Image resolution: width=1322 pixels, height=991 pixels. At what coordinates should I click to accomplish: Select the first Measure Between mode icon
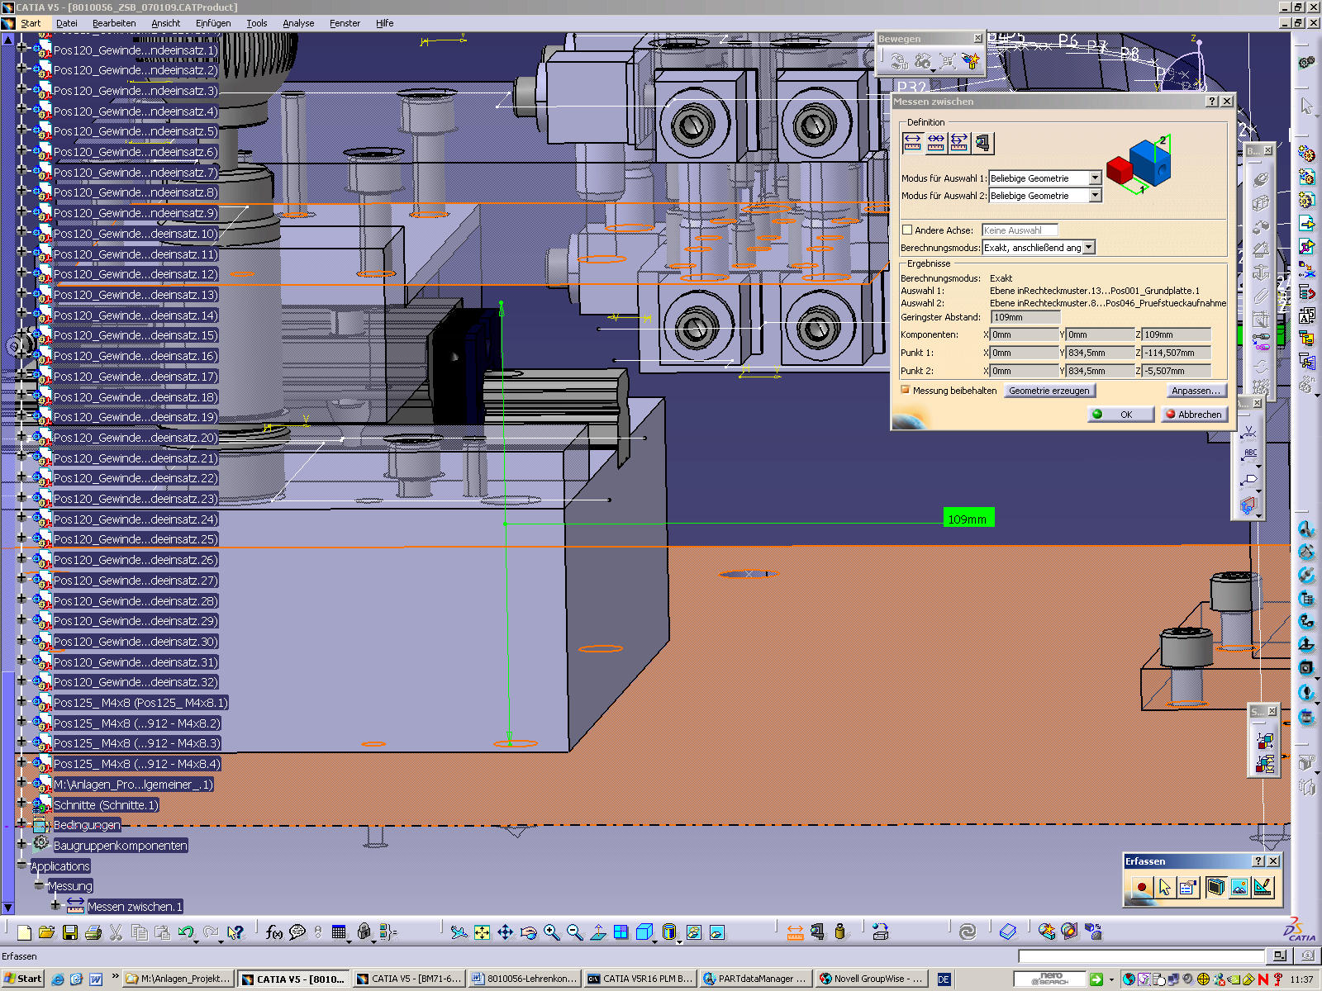click(912, 143)
